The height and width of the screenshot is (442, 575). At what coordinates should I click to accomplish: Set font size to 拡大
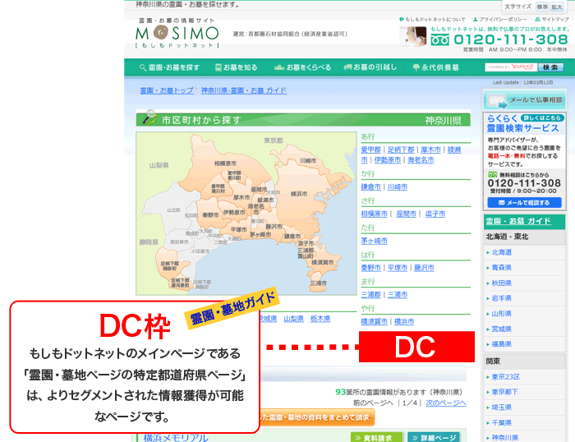[x=557, y=7]
